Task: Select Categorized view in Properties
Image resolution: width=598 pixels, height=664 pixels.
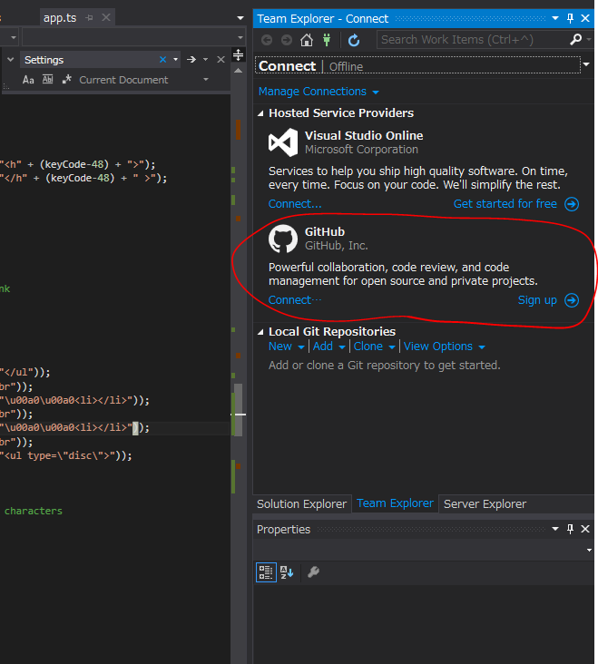Action: click(x=266, y=572)
